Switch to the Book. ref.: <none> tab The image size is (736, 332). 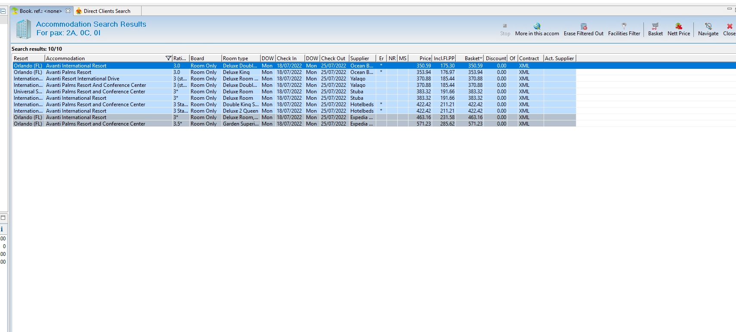pos(40,11)
